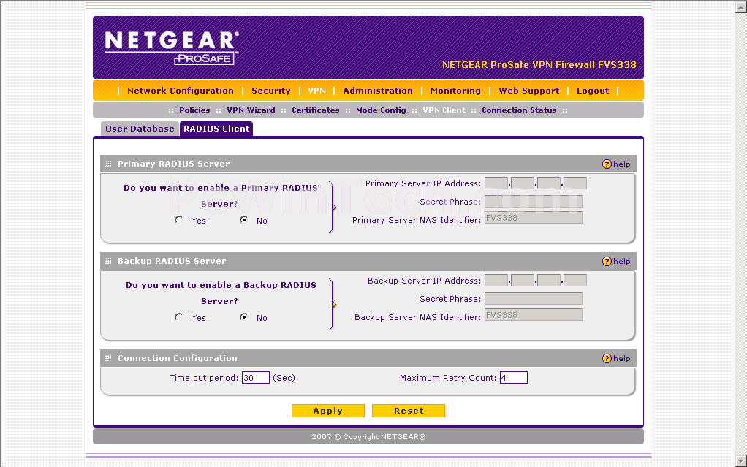747x467 pixels.
Task: Click the 2007 Copyright NETGEAR footer text
Action: click(368, 436)
